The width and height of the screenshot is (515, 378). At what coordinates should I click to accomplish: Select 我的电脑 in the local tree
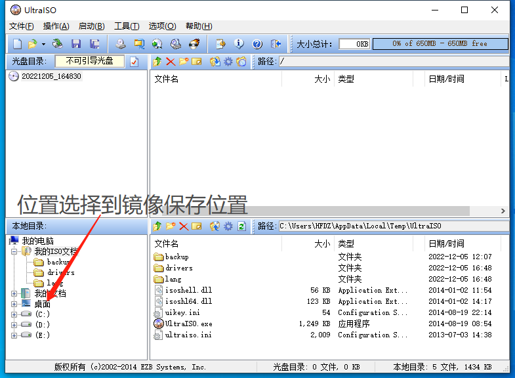click(x=37, y=241)
